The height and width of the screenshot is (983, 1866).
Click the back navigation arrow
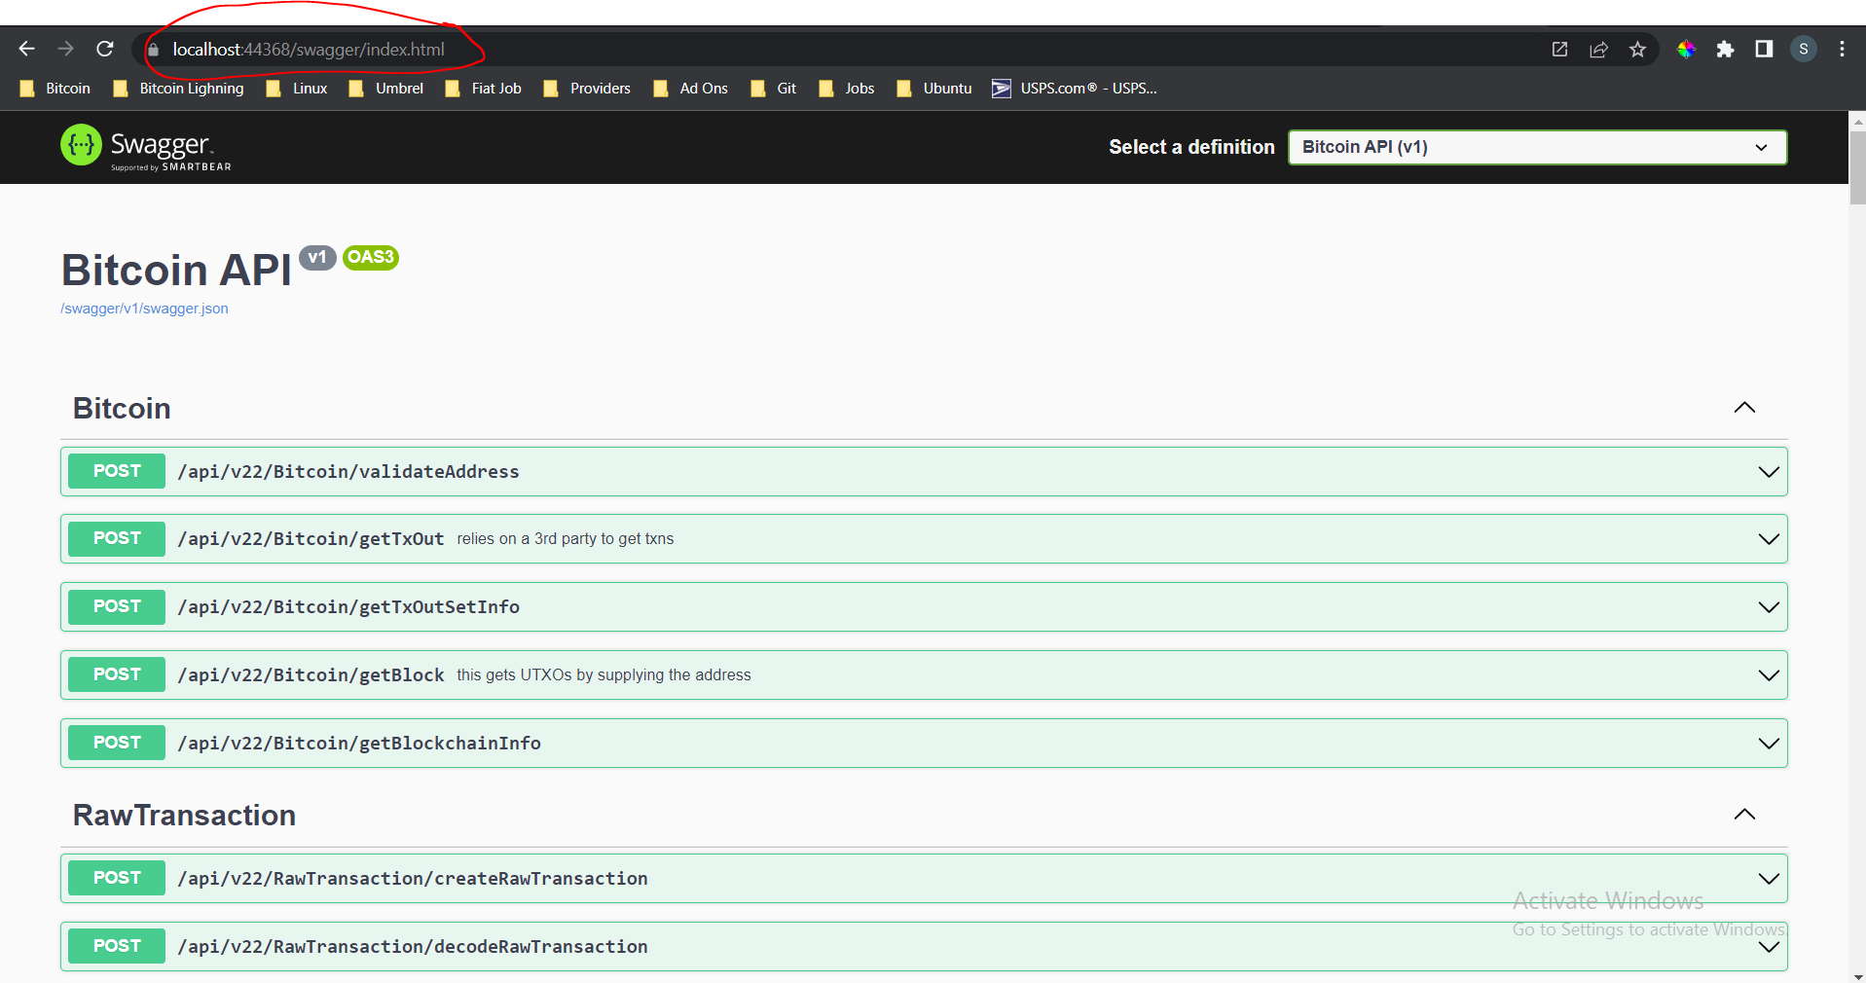26,49
